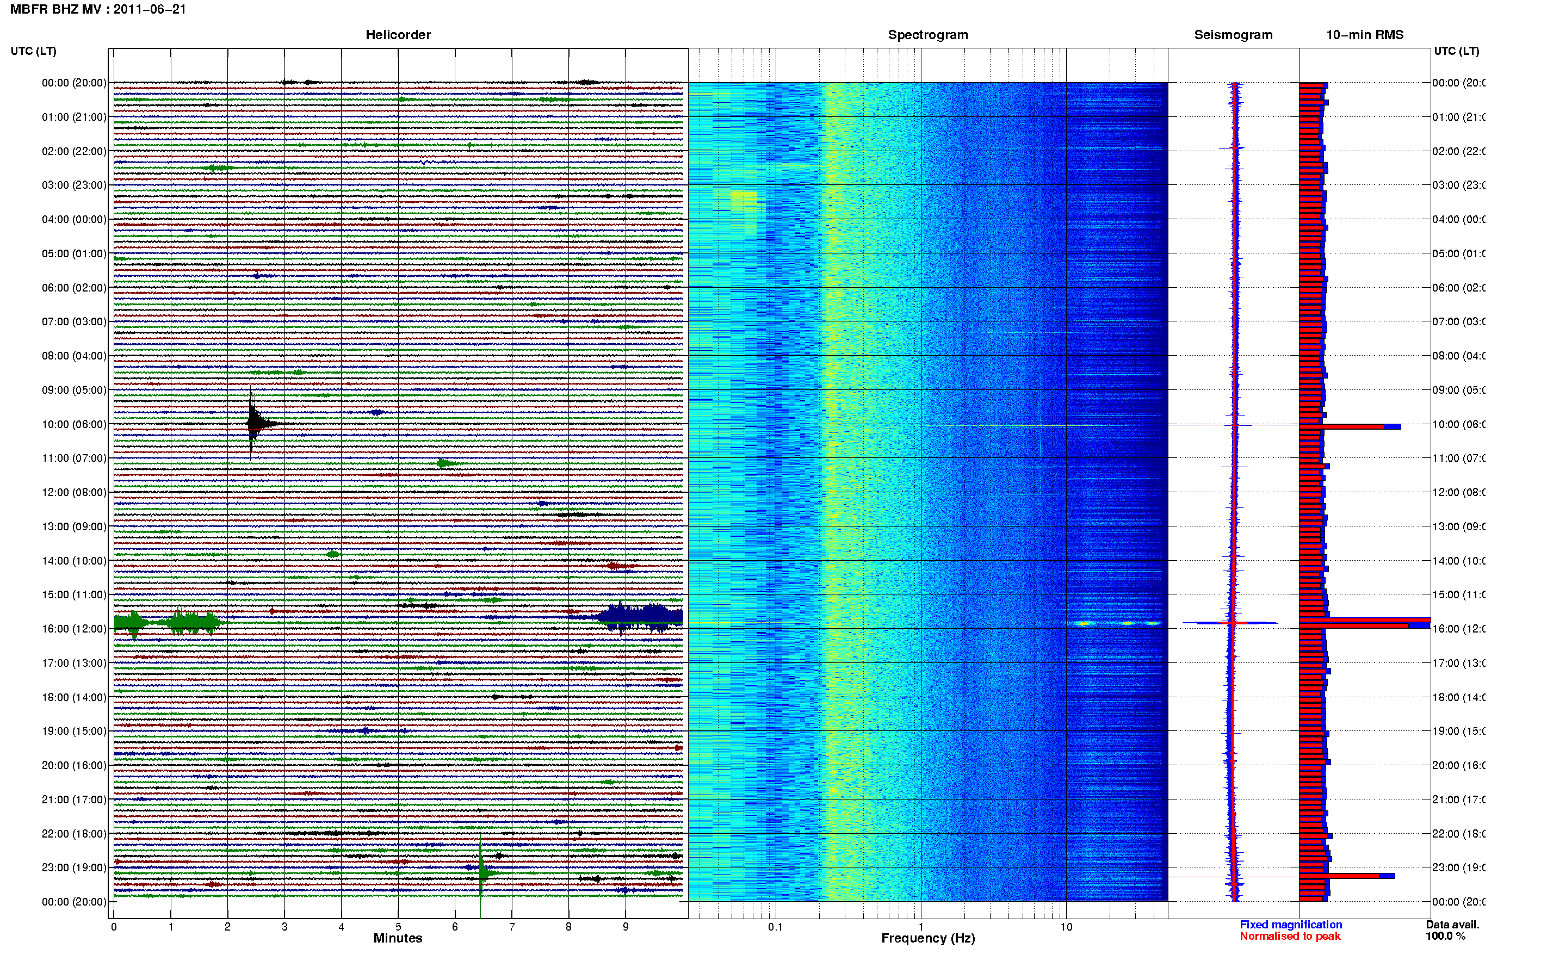Click '19:00 (15:00)' on the helicorder time axis

(74, 731)
